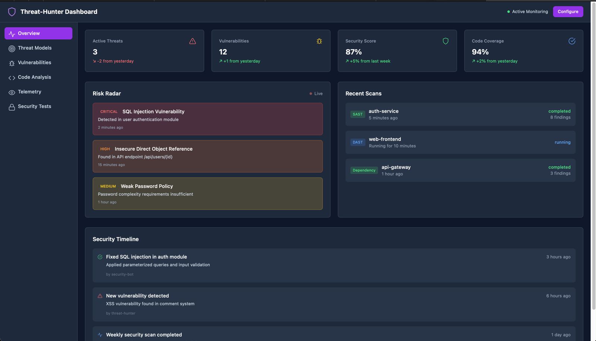Screen dimensions: 596x341
Task: Click the checkmark icon in Code Coverage card
Action: 571,41
